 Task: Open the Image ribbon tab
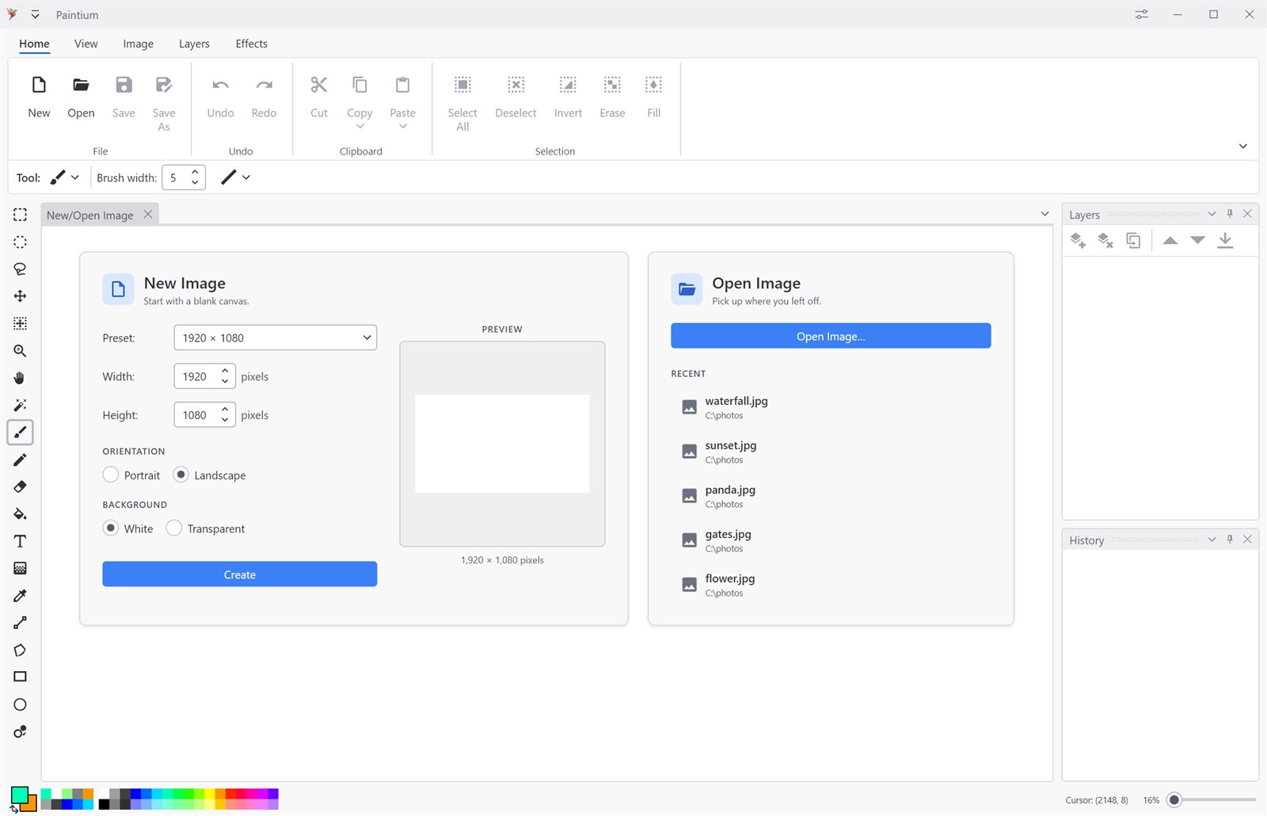coord(138,44)
